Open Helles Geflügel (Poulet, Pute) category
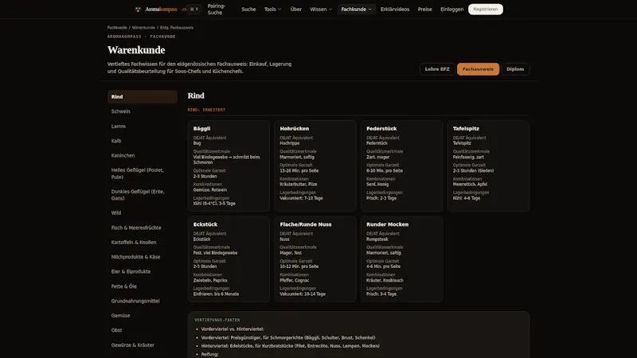This screenshot has height=358, width=637. (x=143, y=173)
